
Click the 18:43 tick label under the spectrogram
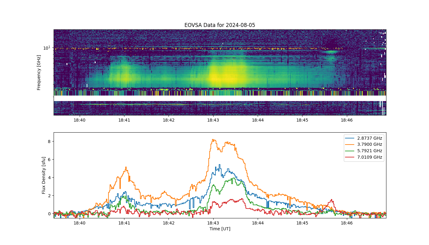coord(213,120)
